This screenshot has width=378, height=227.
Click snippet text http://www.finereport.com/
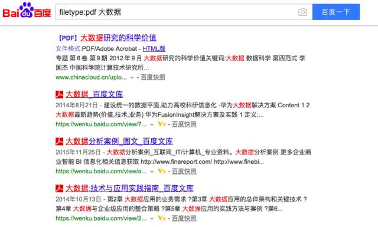[177, 162]
